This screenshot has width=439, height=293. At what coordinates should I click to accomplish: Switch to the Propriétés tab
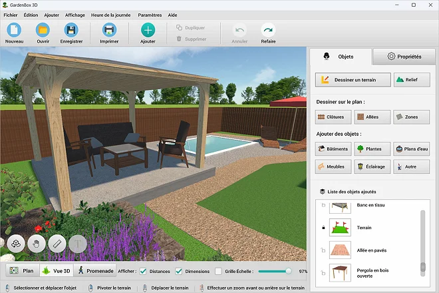pyautogui.click(x=404, y=57)
